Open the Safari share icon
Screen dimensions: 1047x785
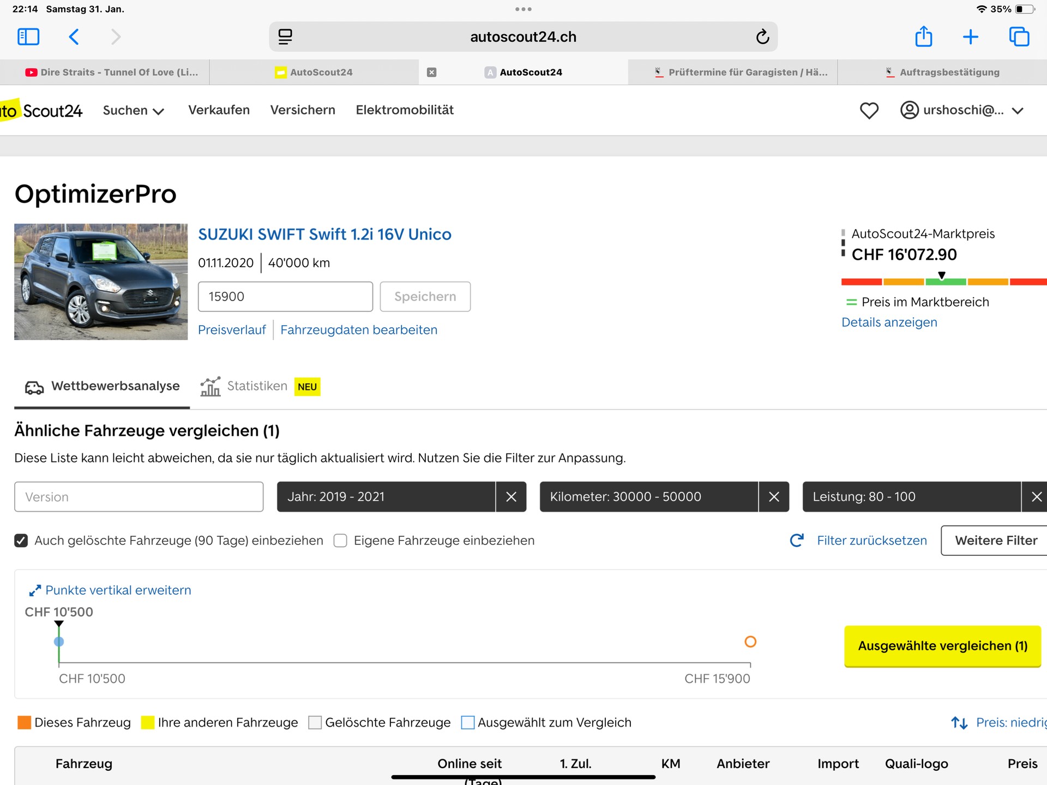(924, 37)
